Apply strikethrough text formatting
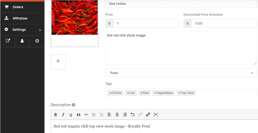This screenshot has width=258, height=133. tap(86, 115)
